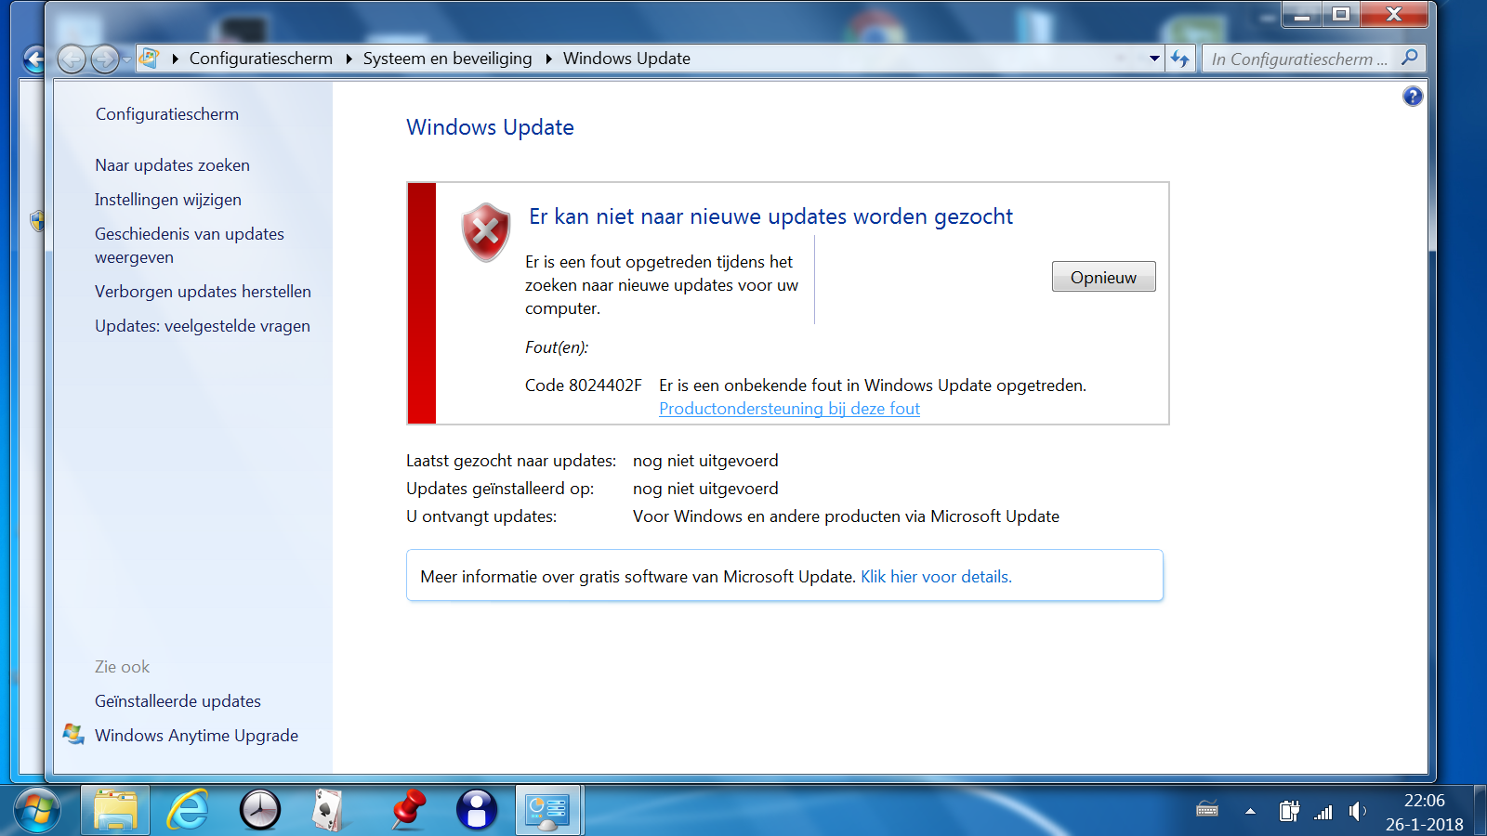Image resolution: width=1487 pixels, height=836 pixels.
Task: Show hidden tray icons arrow
Action: 1250,811
